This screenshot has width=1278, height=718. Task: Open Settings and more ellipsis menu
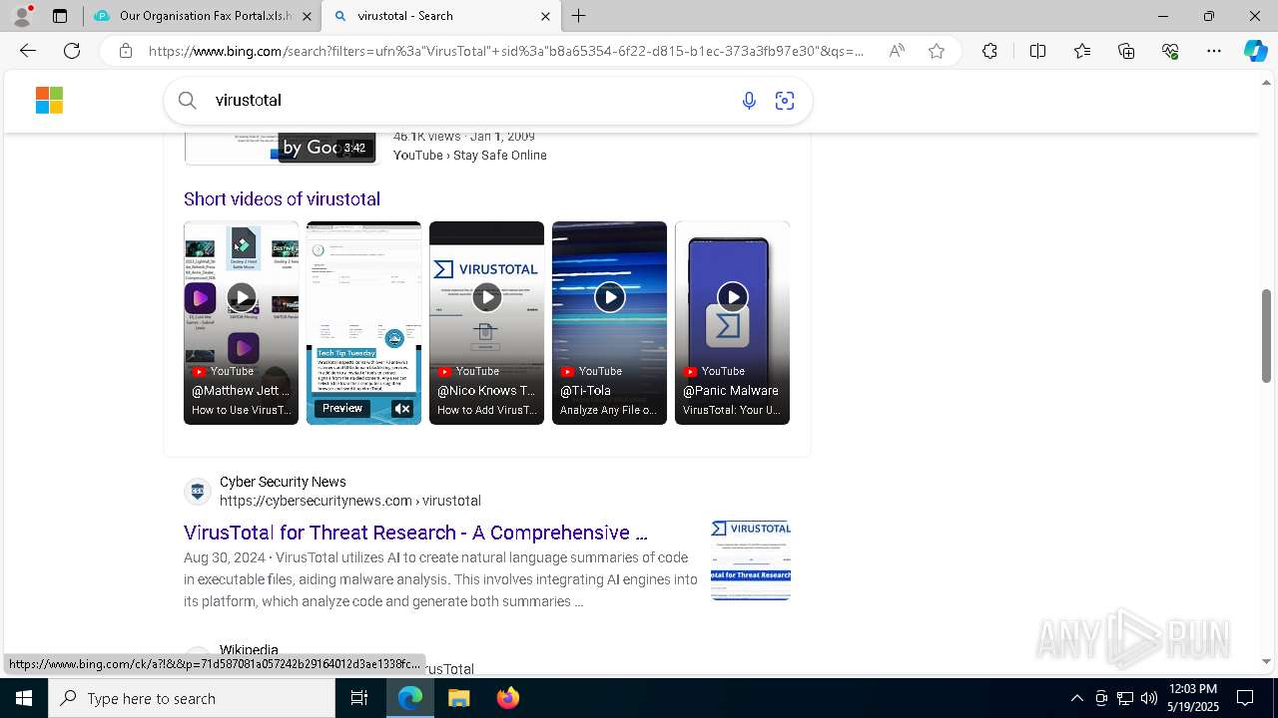pos(1214,51)
